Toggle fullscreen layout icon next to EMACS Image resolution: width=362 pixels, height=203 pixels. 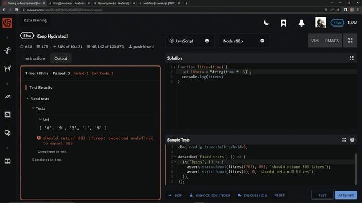(350, 41)
